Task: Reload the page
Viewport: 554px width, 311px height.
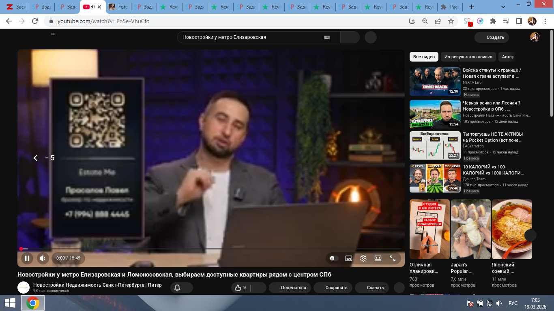Action: tap(35, 21)
